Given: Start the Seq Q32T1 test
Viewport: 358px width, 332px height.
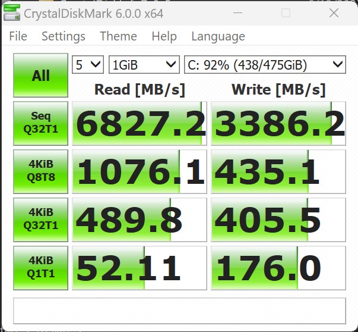Looking at the screenshot, I should coord(40,123).
